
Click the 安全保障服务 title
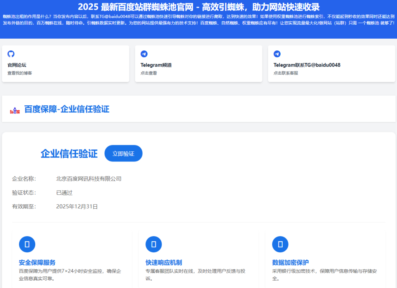coord(37,262)
